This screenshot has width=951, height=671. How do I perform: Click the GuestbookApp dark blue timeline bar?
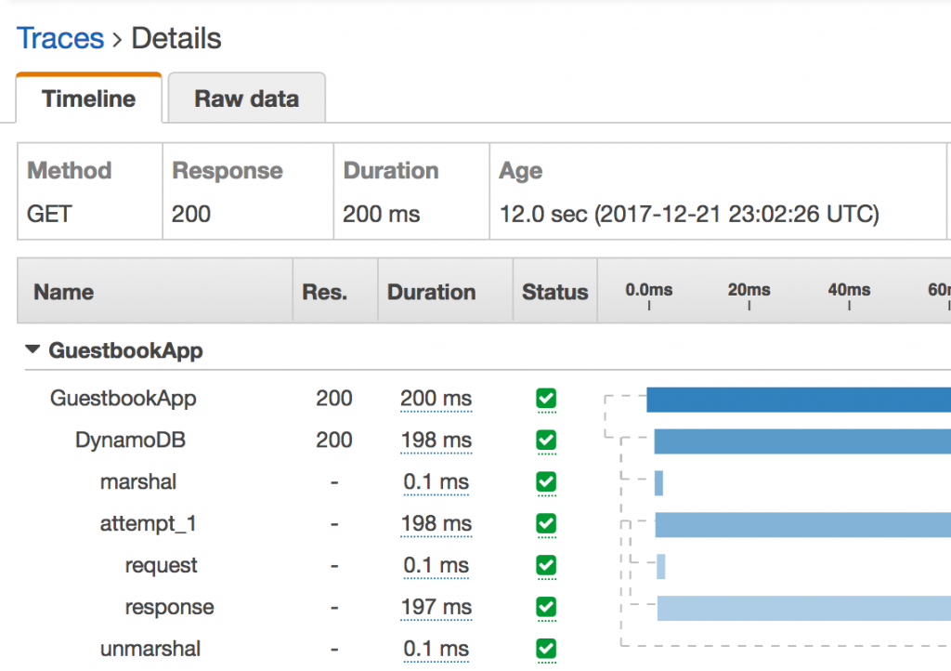click(x=799, y=400)
